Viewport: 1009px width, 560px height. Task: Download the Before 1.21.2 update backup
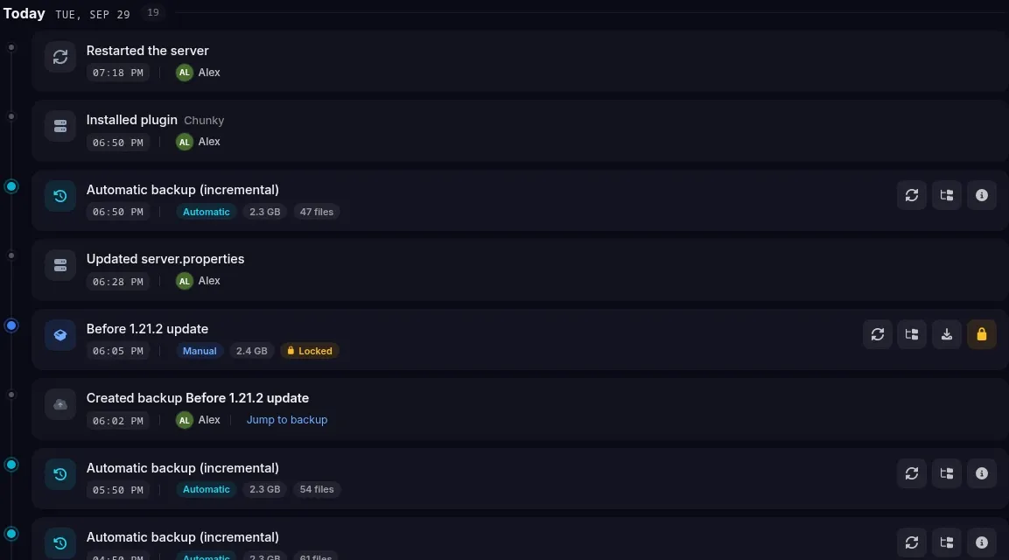(947, 334)
